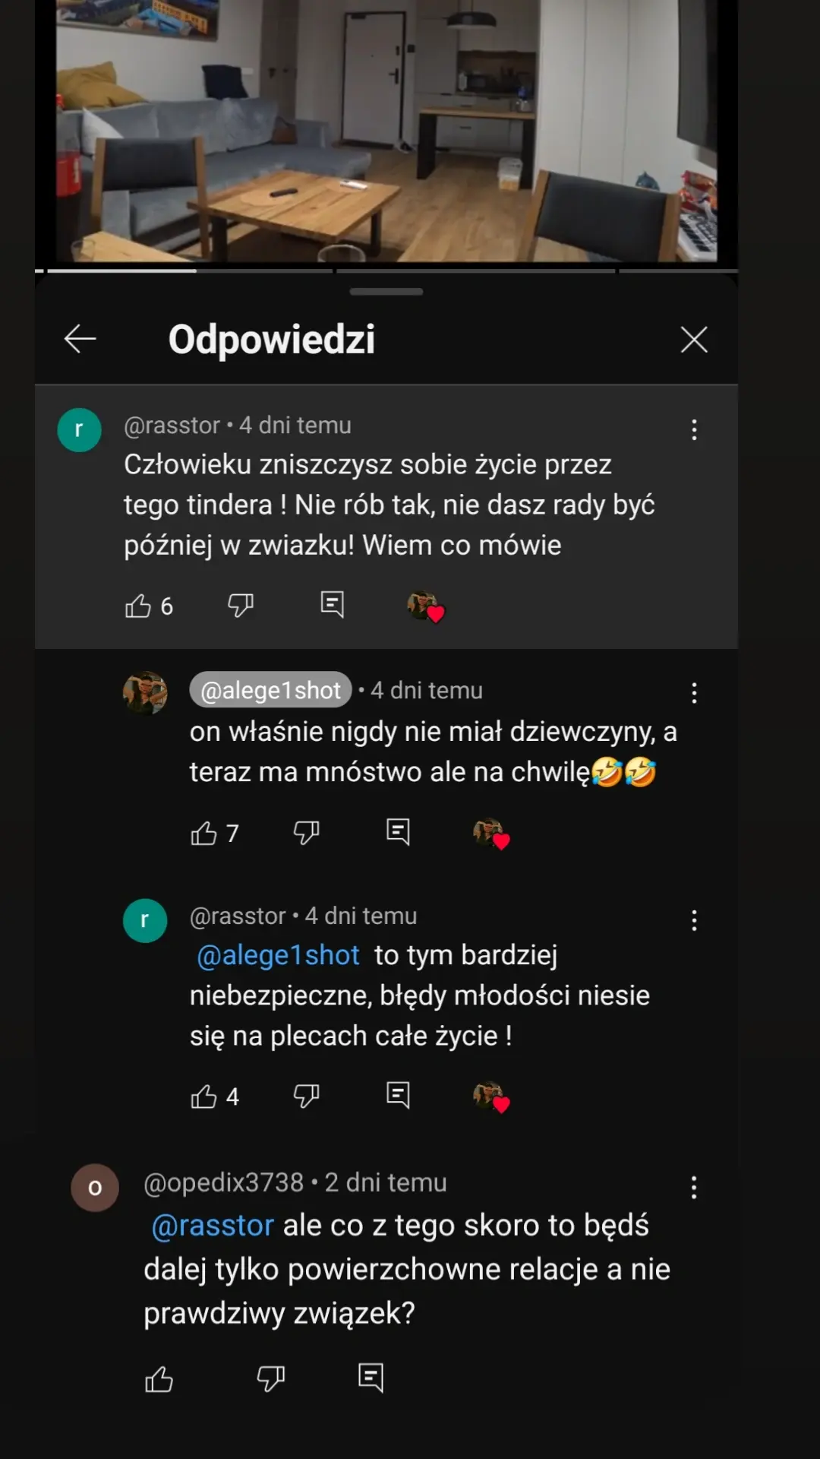
Task: Like @rasstor's reply about błędy młodości
Action: coord(204,1095)
